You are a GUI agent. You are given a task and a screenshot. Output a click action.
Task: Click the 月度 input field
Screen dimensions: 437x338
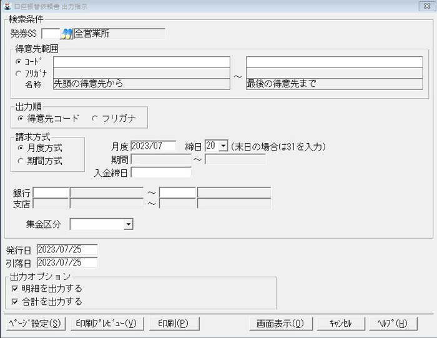coord(153,146)
